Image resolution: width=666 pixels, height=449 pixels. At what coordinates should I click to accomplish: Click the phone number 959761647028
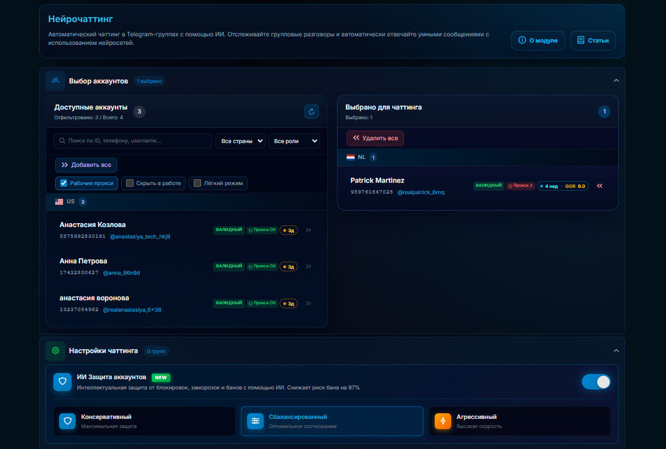tap(372, 192)
